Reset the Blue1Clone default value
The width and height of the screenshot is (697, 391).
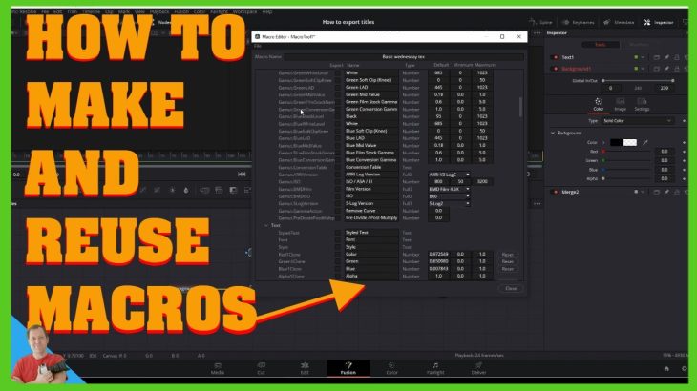coord(508,269)
